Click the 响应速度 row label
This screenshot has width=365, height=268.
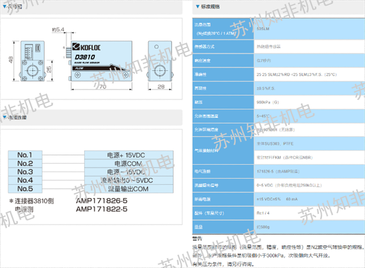[x=202, y=60]
